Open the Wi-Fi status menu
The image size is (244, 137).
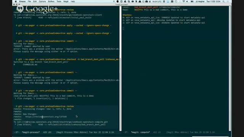pyautogui.click(x=184, y=2)
